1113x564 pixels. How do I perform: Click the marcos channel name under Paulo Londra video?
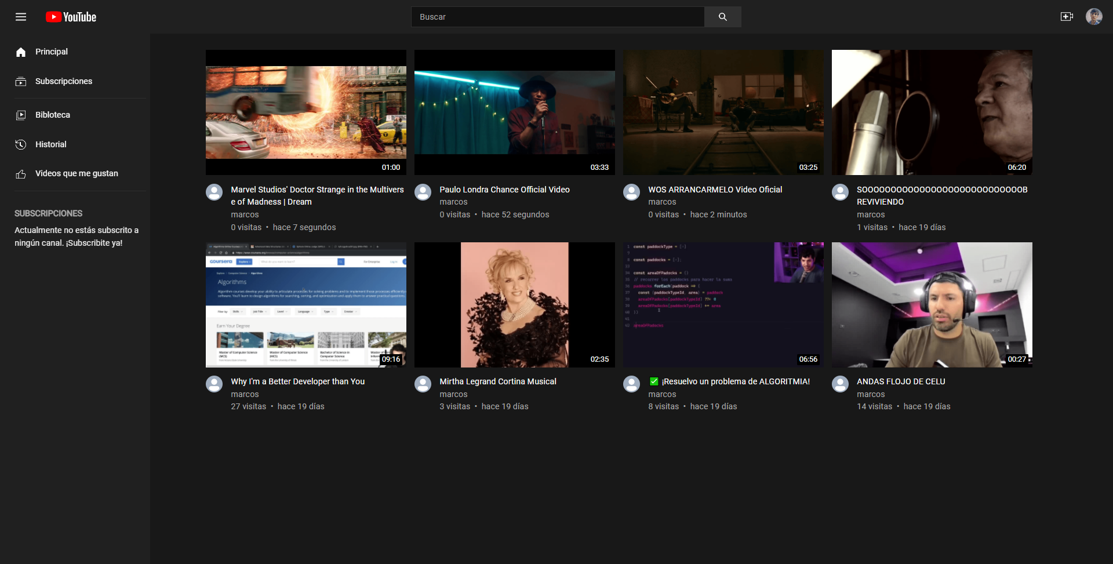[453, 202]
